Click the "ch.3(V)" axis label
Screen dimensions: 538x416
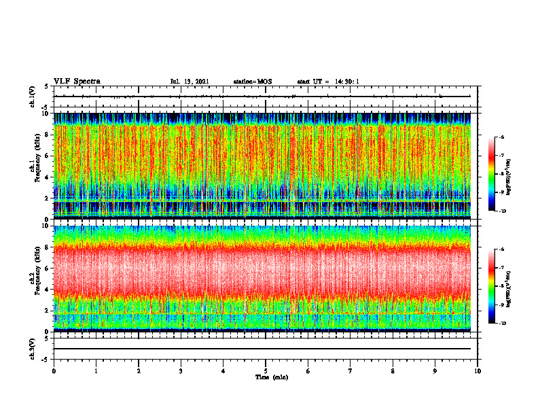(x=32, y=349)
